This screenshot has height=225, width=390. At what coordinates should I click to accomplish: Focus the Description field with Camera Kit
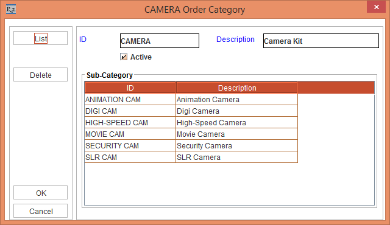pyautogui.click(x=321, y=41)
